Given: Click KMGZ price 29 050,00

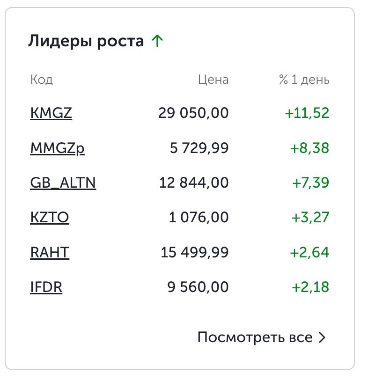Looking at the screenshot, I should coord(193,113).
